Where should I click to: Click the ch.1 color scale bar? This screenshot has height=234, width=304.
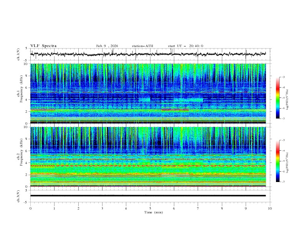(x=278, y=98)
